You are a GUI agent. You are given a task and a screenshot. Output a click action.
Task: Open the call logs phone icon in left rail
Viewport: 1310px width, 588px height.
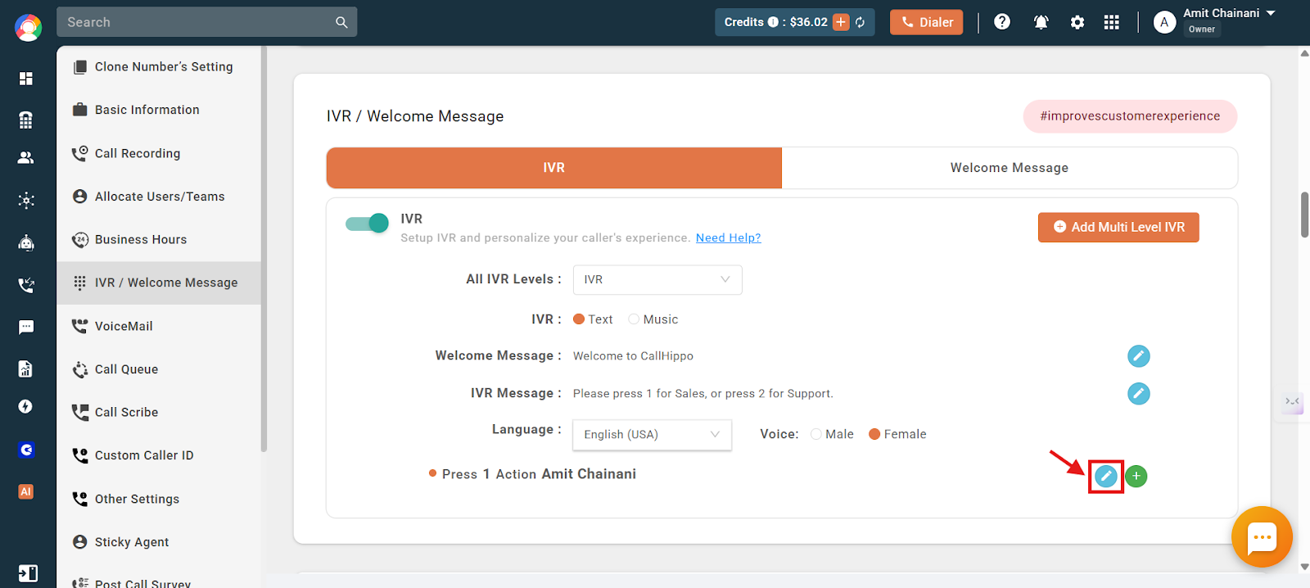tap(26, 285)
